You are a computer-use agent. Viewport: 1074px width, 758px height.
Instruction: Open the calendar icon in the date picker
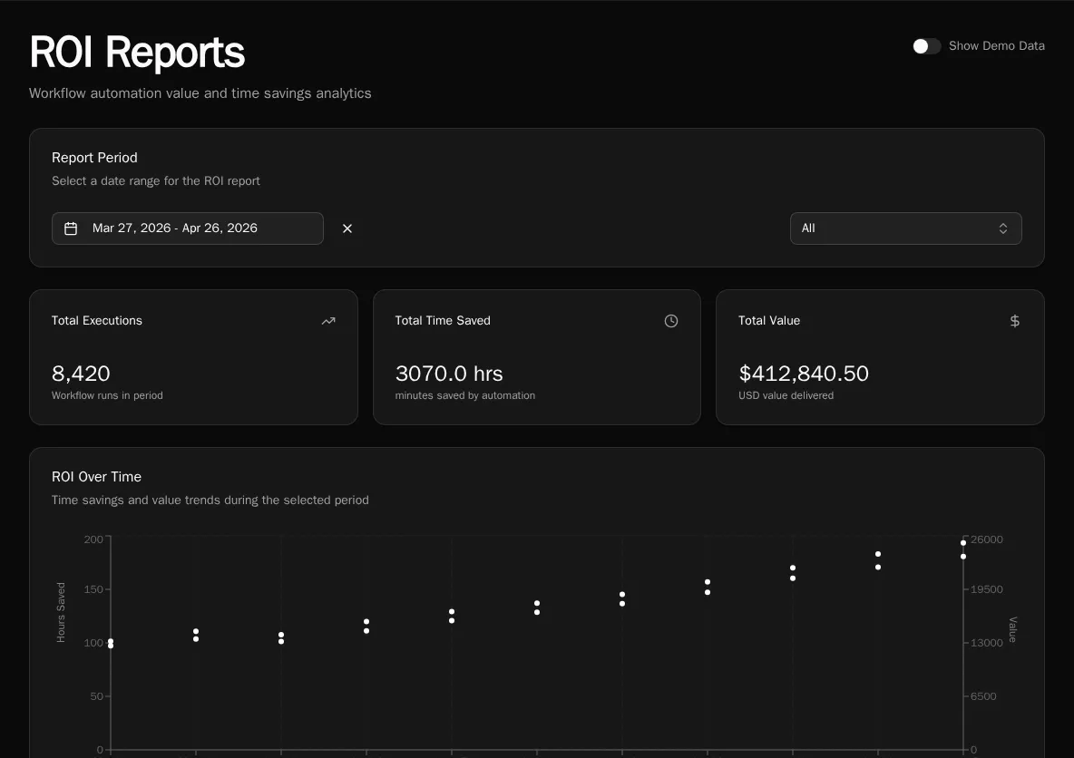pos(71,228)
